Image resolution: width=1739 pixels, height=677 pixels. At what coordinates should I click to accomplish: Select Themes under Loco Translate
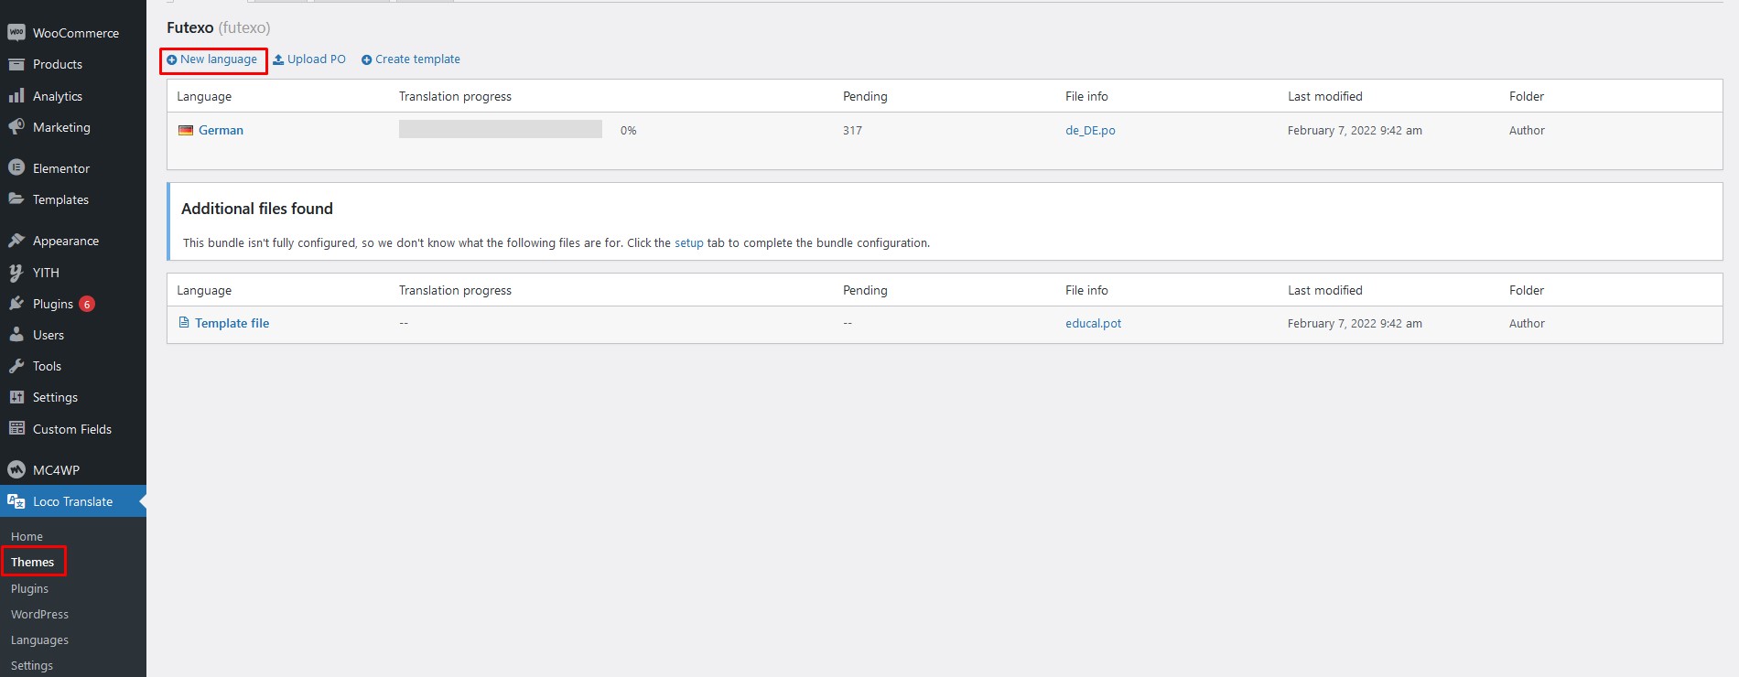pyautogui.click(x=33, y=562)
